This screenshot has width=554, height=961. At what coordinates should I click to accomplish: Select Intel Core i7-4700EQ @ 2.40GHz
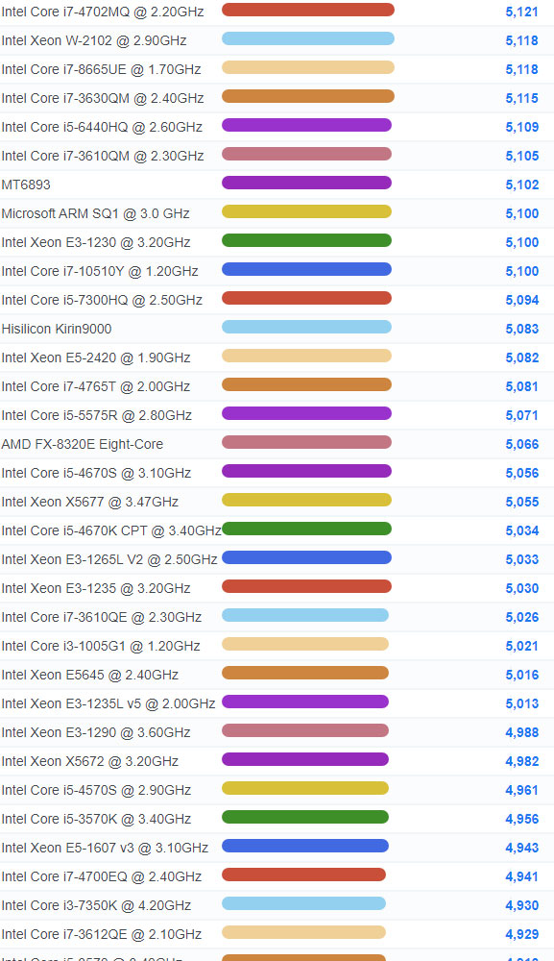pos(102,875)
